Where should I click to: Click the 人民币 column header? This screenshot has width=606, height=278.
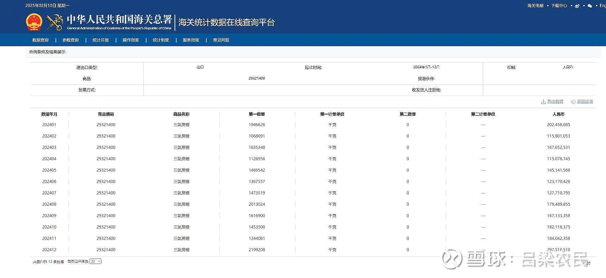coord(559,114)
